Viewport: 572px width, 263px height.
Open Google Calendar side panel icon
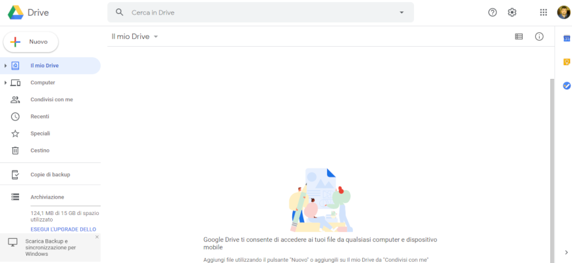(567, 38)
